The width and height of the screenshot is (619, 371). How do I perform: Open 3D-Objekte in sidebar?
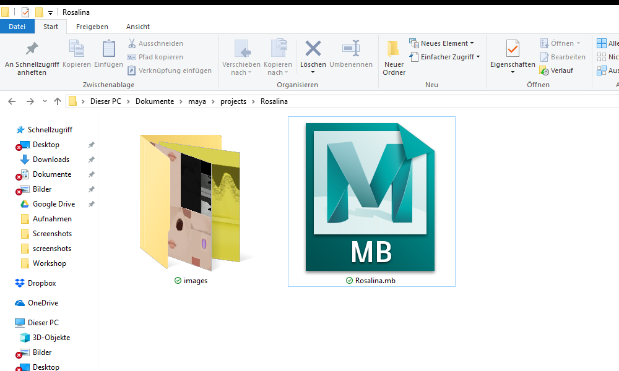coord(51,338)
